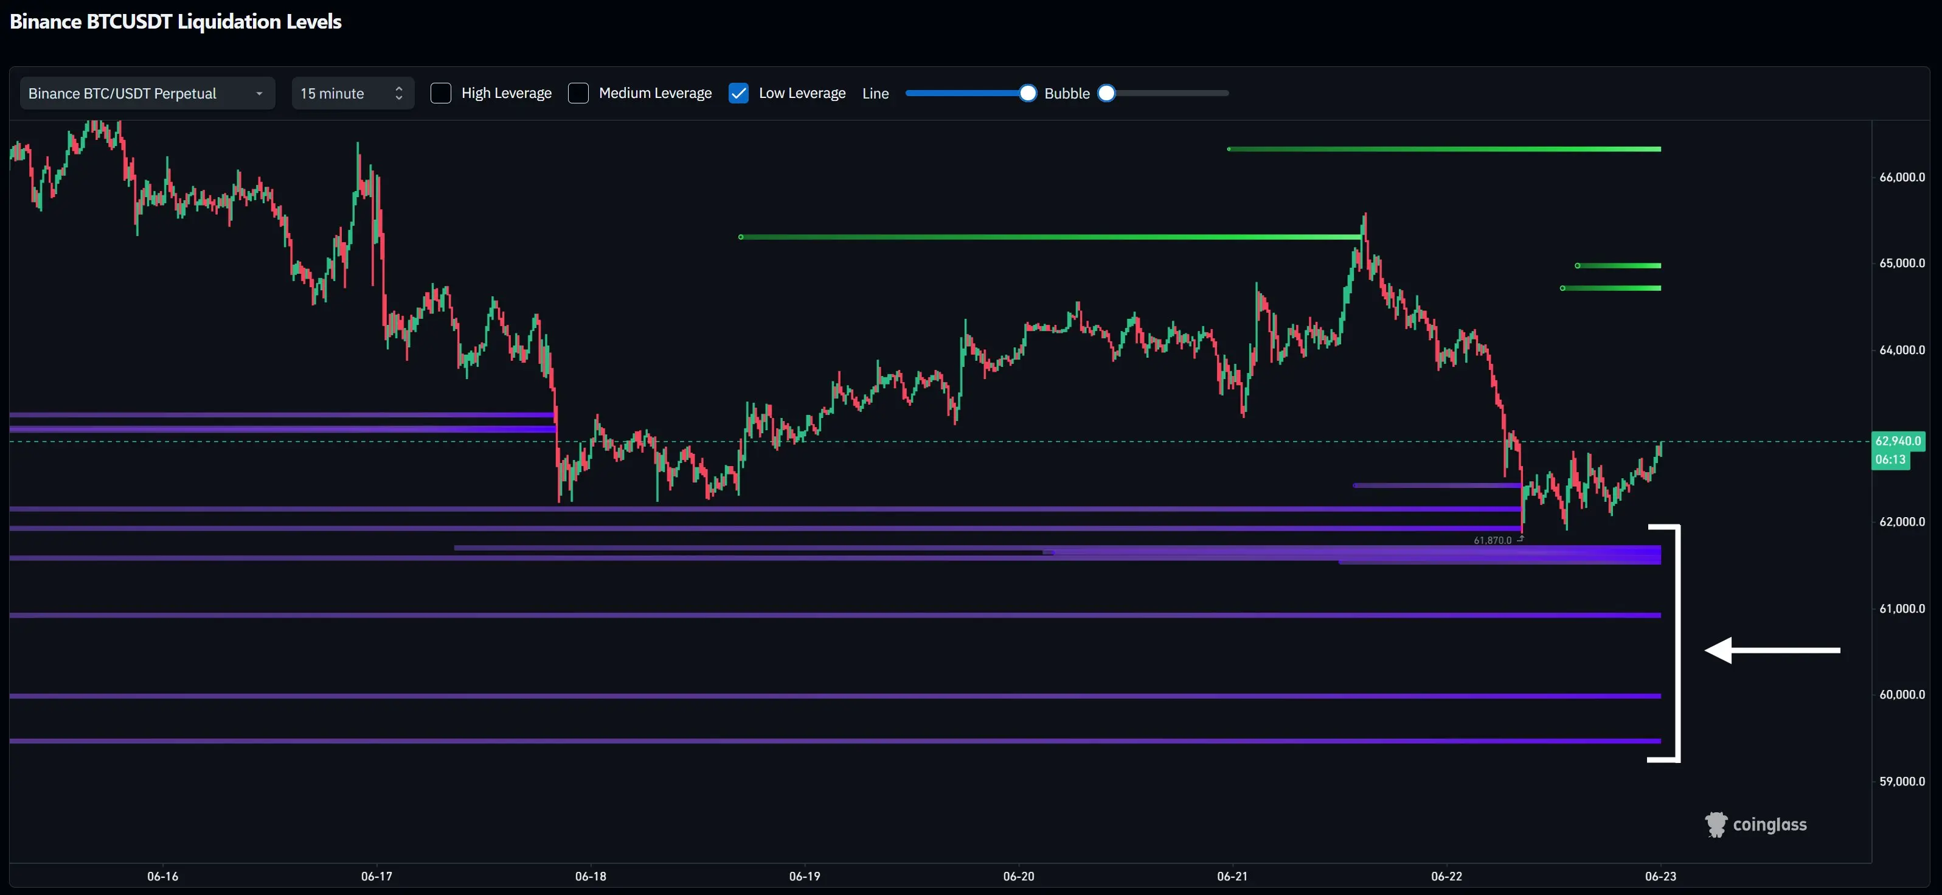The height and width of the screenshot is (895, 1942).
Task: Click the 06-22 date axis label
Action: click(x=1447, y=876)
